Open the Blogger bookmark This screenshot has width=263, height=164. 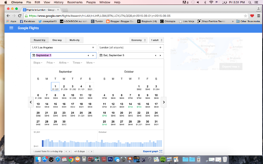coord(120,21)
